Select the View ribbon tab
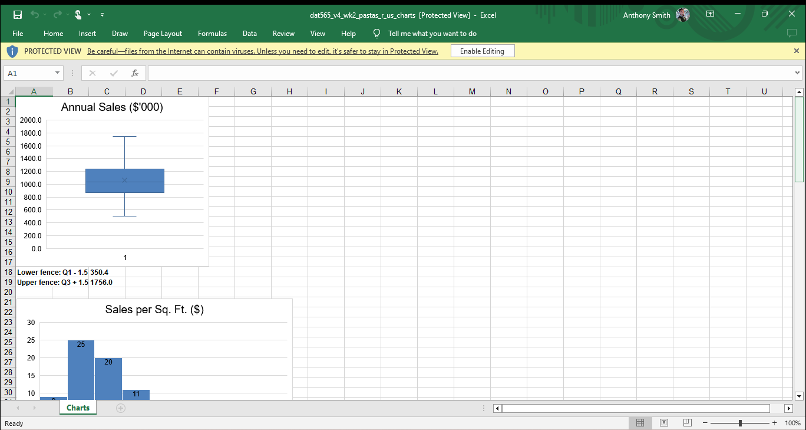The image size is (806, 430). 318,34
